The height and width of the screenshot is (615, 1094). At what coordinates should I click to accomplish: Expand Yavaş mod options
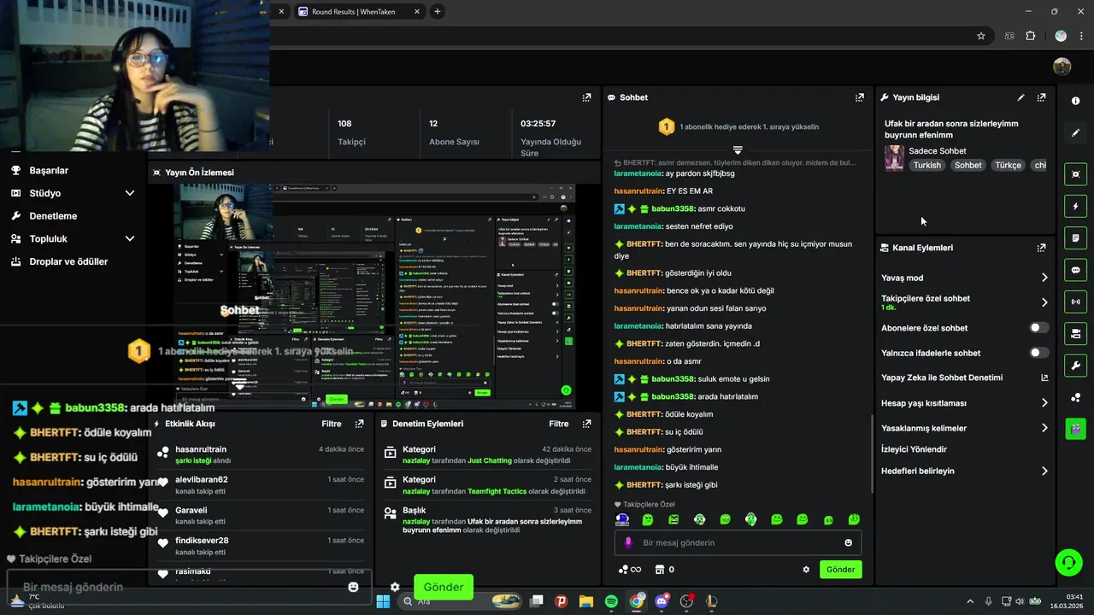[1044, 278]
